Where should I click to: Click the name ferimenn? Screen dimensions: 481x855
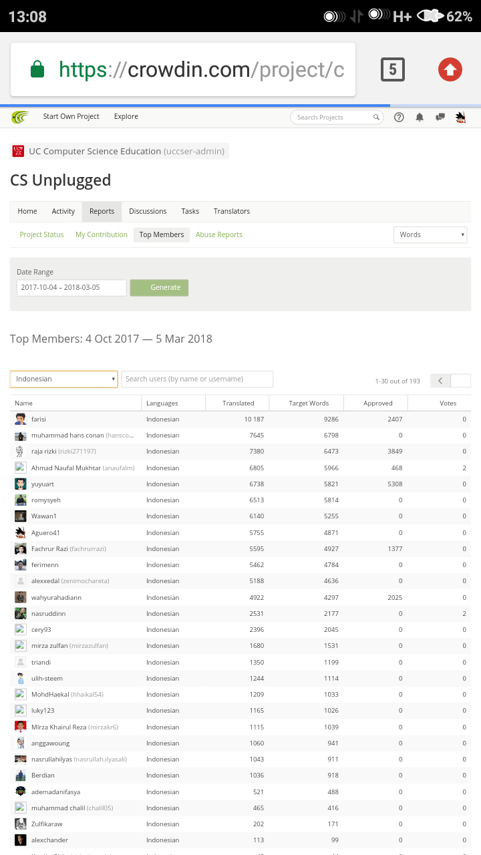click(45, 565)
